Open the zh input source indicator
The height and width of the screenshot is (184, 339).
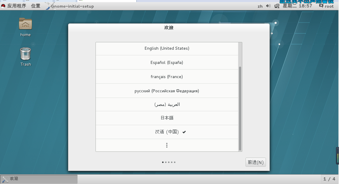point(260,6)
